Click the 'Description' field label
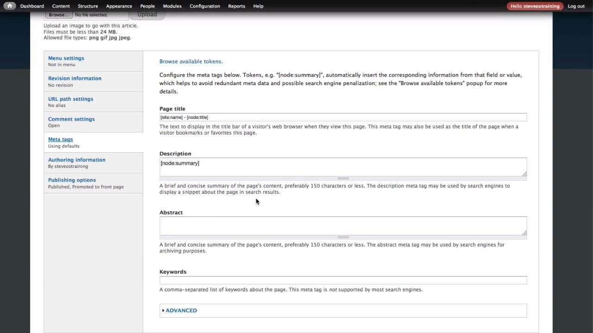This screenshot has height=333, width=593. click(175, 154)
